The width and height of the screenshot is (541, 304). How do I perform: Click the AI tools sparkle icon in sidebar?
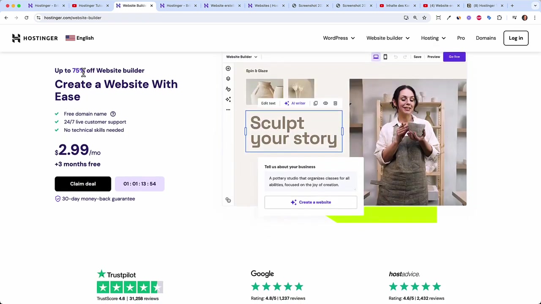pos(228,99)
